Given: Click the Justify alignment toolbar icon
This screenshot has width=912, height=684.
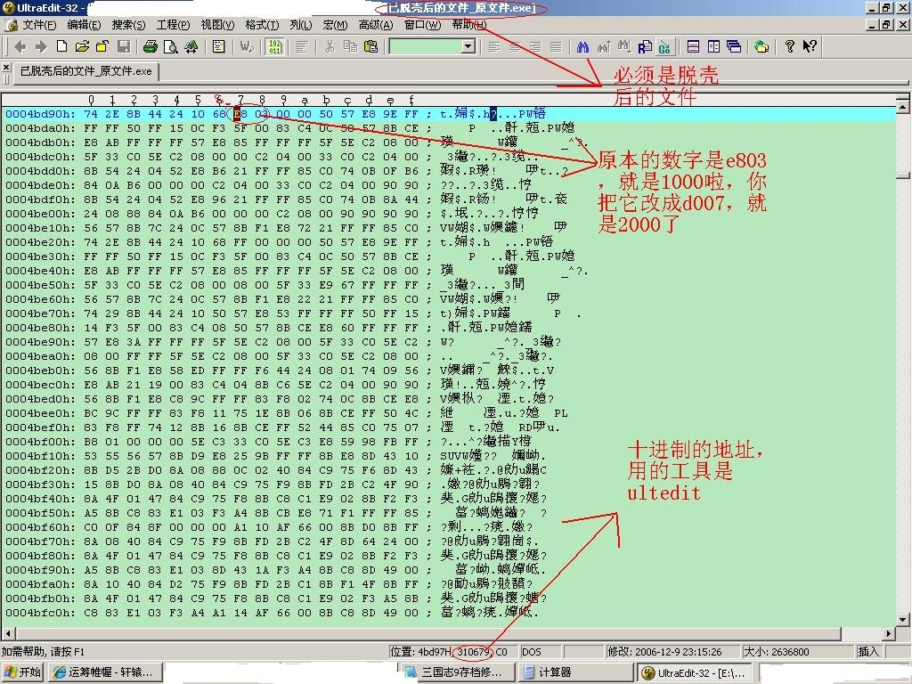Looking at the screenshot, I should [556, 46].
